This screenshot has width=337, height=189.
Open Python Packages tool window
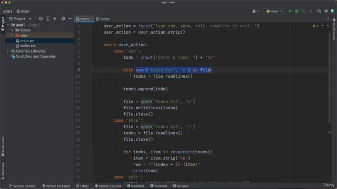click(56, 186)
